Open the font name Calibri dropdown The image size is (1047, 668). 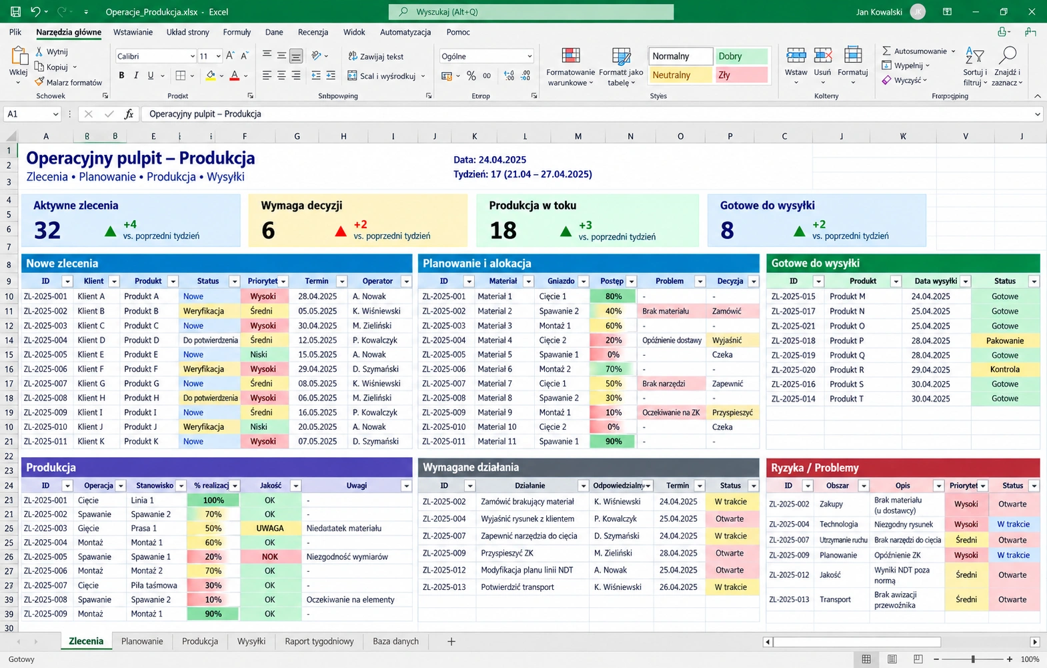point(192,56)
